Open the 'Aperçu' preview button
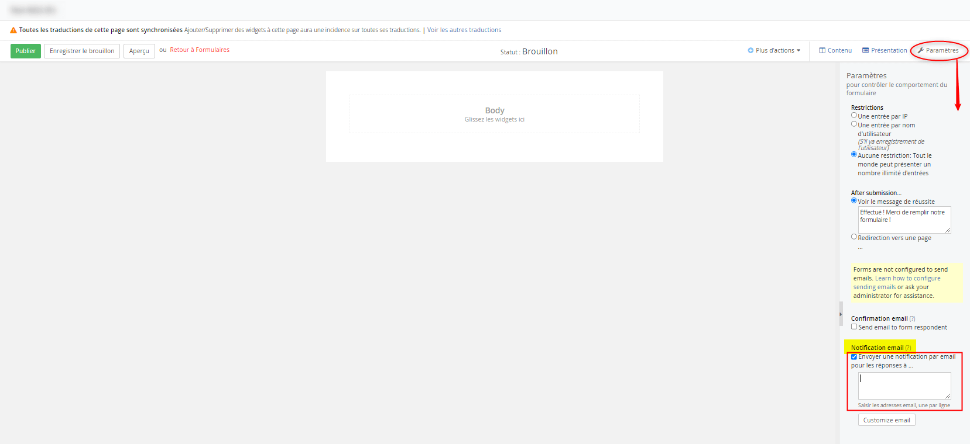970x444 pixels. point(139,51)
